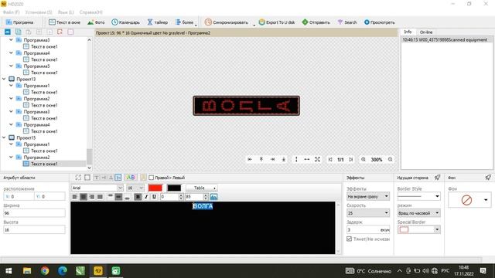495x278 pixels.
Task: Insert a Календарь area
Action: [x=125, y=22]
